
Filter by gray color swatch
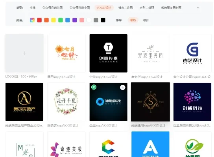click(96, 20)
